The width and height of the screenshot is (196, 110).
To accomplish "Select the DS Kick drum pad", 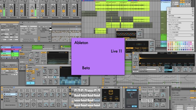I will pyautogui.click(x=77, y=104).
